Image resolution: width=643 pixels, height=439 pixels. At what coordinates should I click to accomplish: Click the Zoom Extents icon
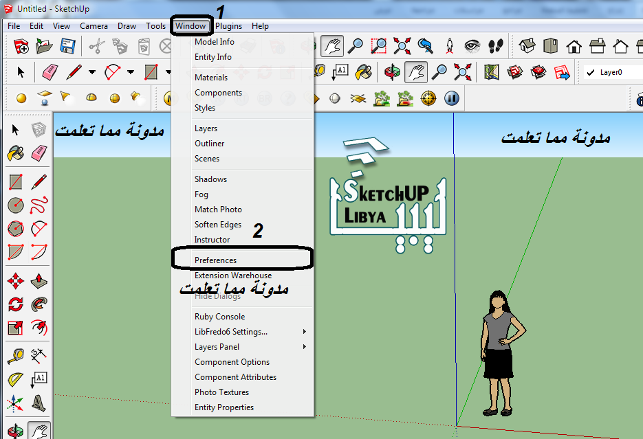tap(402, 46)
